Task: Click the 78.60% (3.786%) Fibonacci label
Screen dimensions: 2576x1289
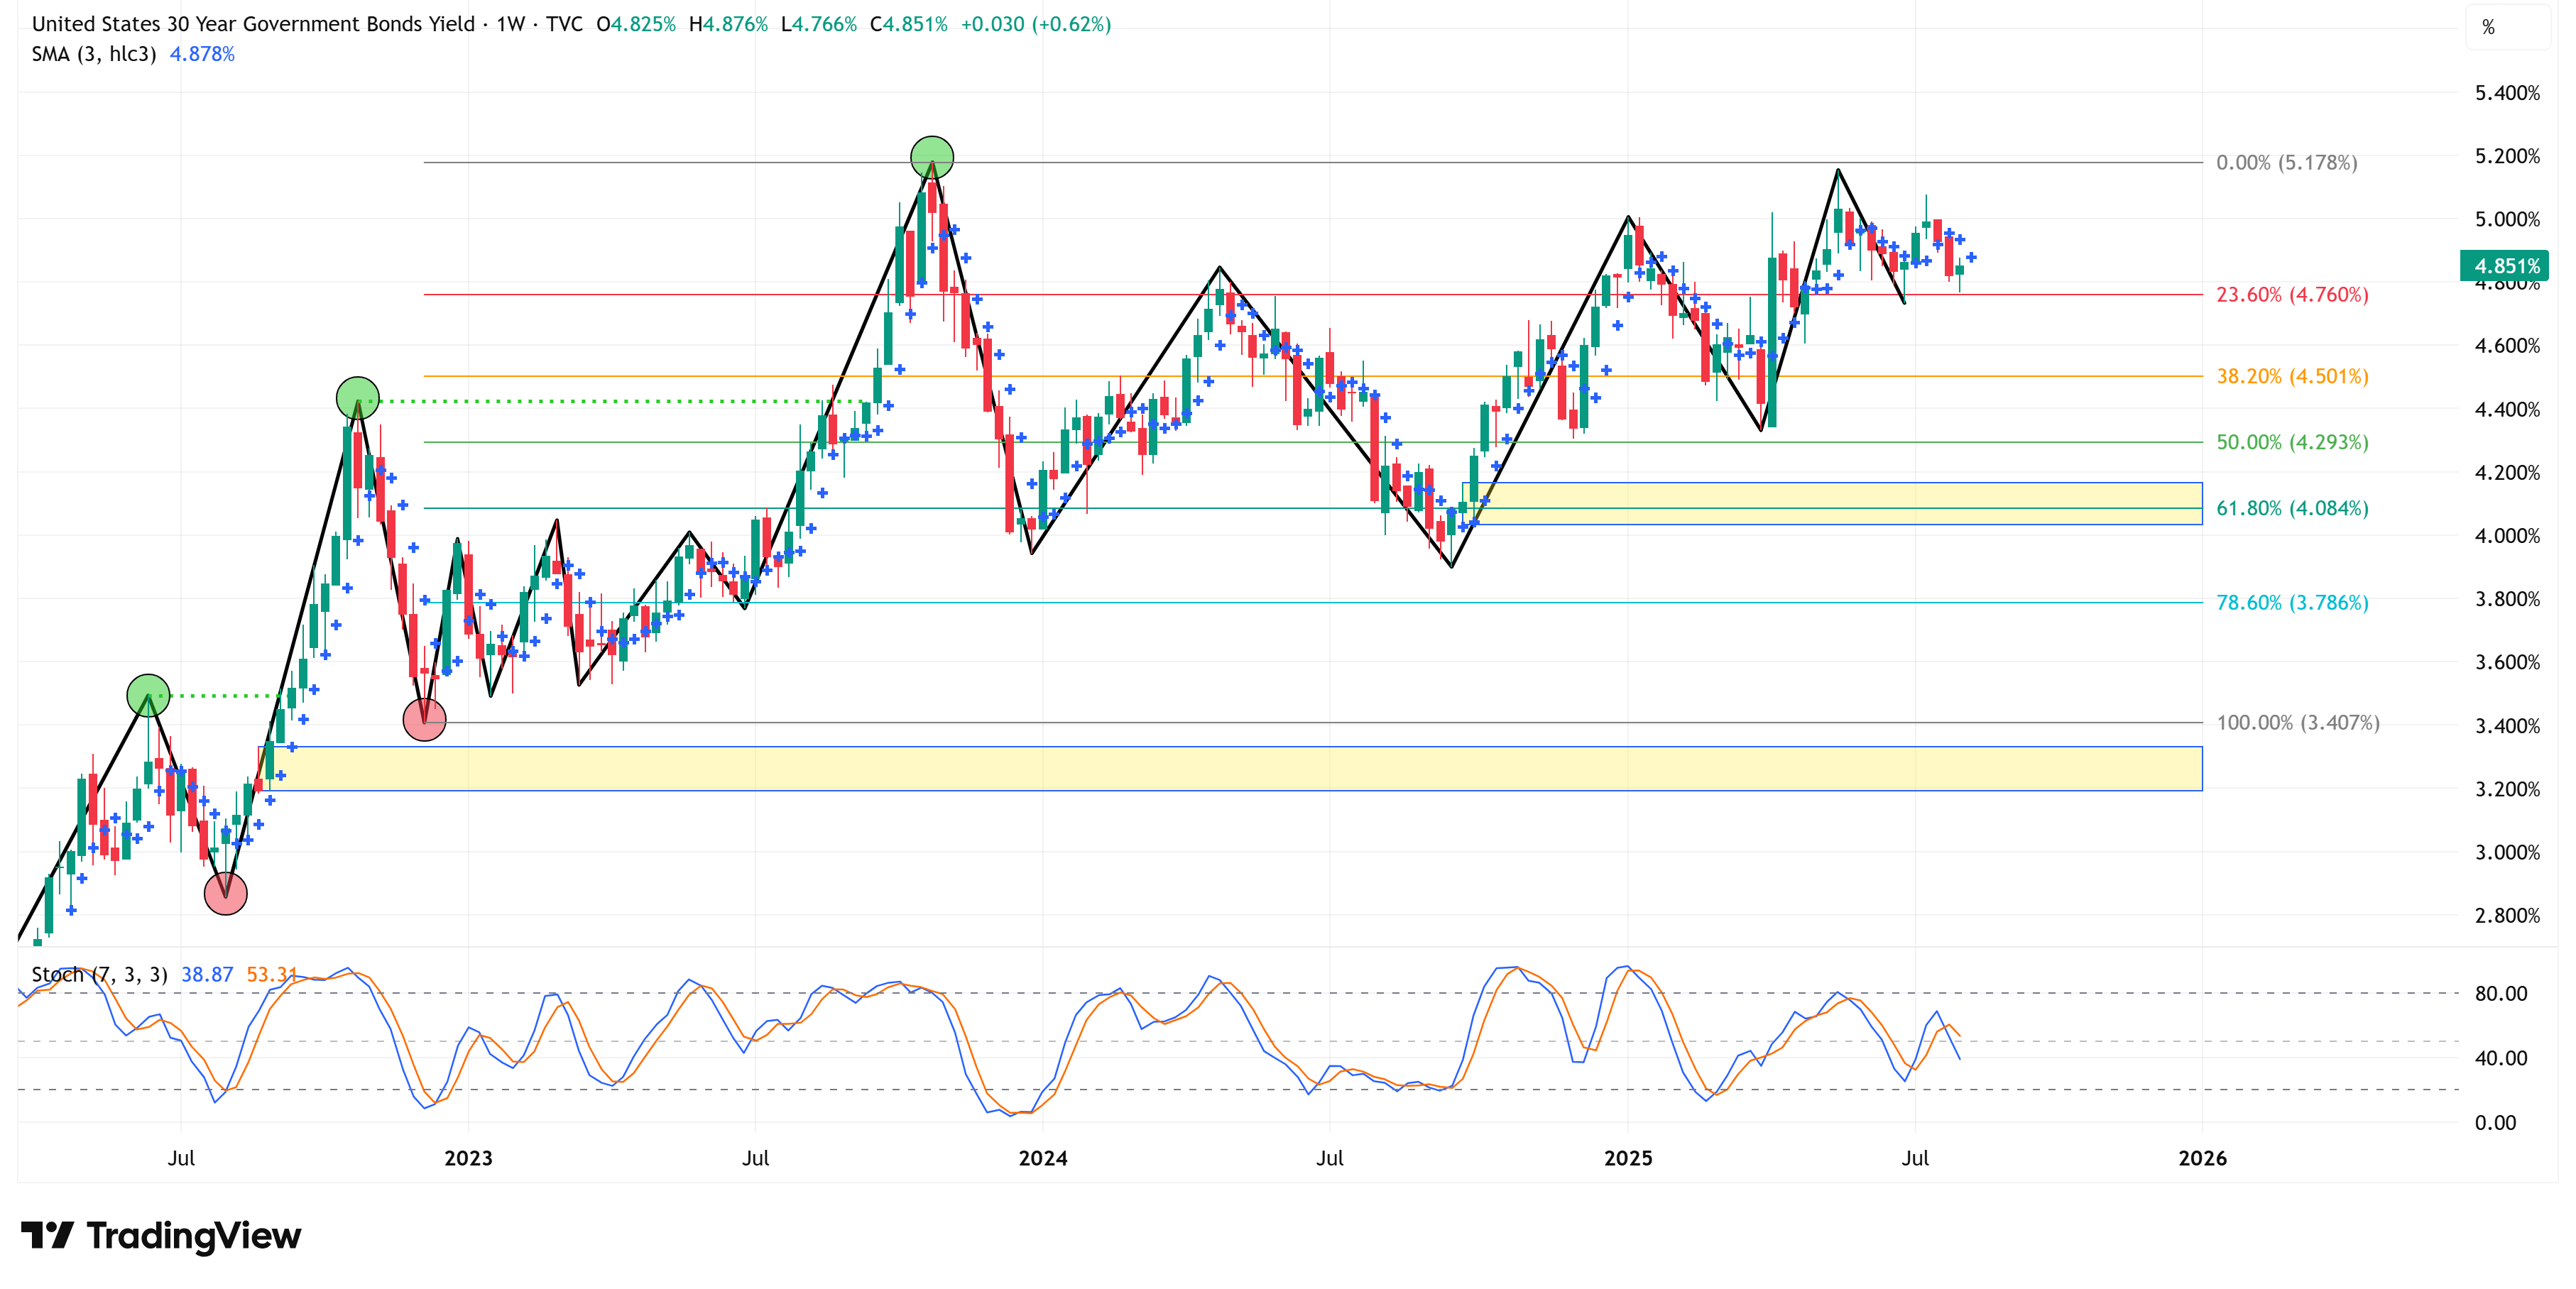Action: 2291,603
